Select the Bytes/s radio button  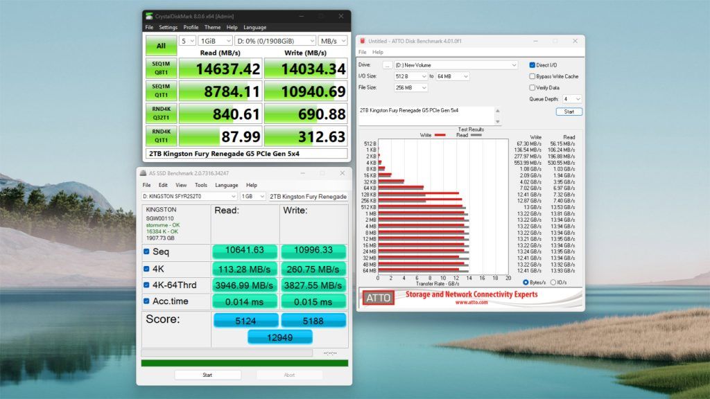[526, 283]
